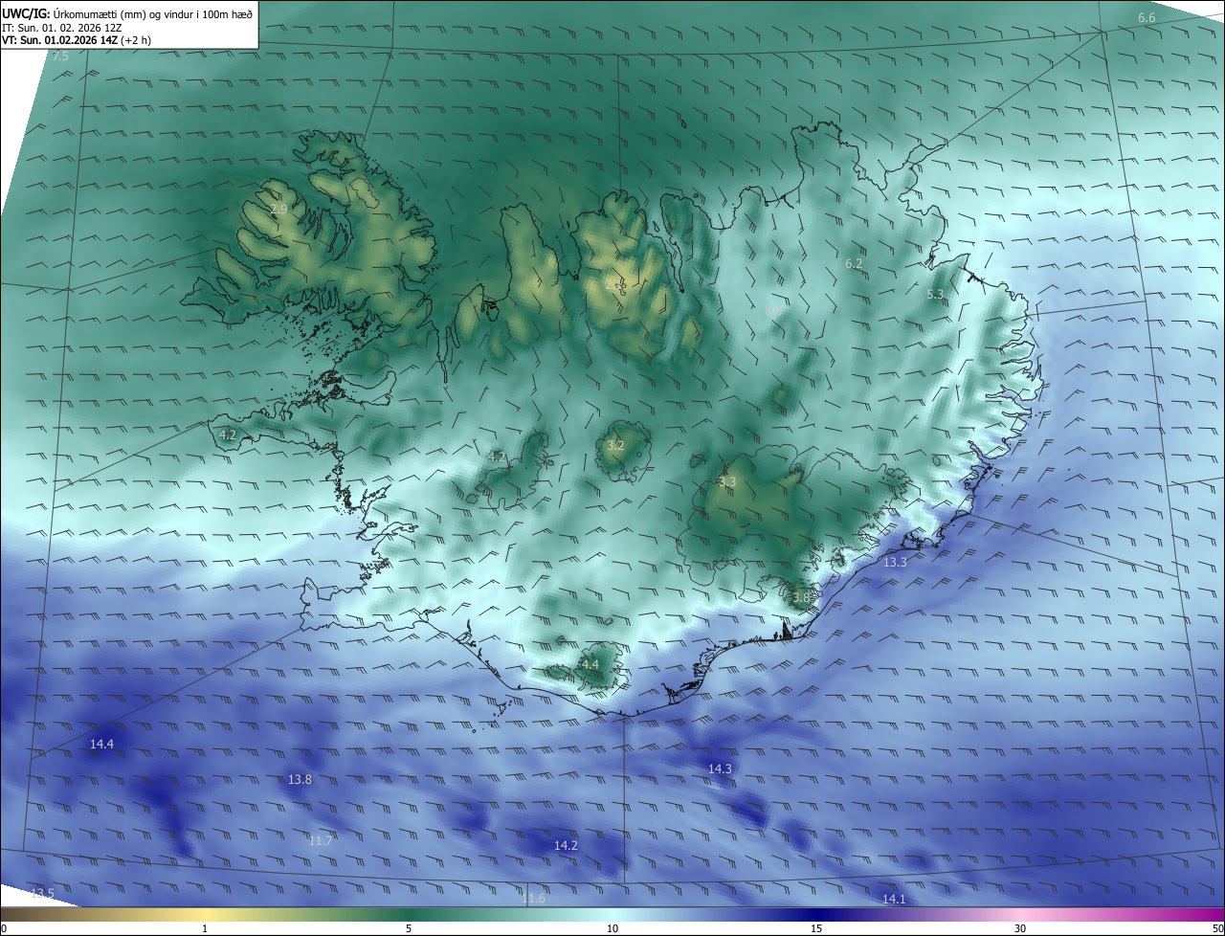Click the 6.6 value label

coord(1147,18)
